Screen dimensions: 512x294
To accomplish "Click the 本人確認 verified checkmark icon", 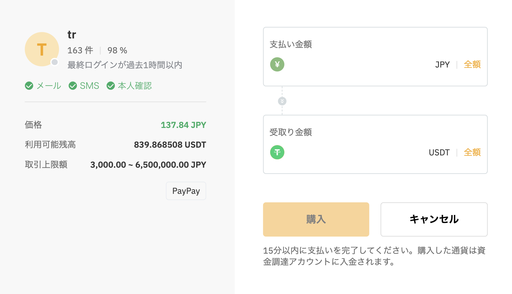I will point(111,86).
